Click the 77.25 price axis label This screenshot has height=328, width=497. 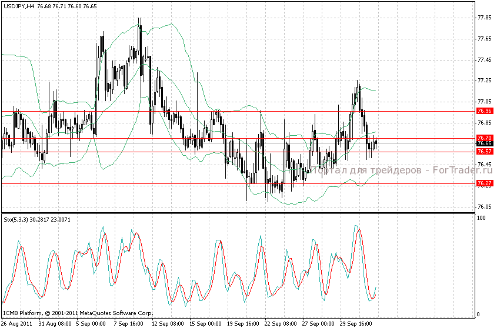484,81
